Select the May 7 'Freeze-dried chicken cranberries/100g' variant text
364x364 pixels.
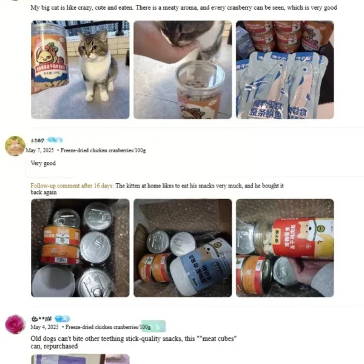point(103,150)
